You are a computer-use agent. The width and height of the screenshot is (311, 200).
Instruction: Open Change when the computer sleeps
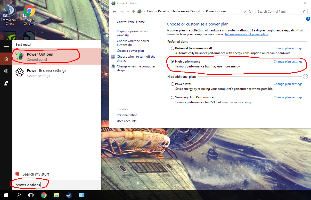136,68
